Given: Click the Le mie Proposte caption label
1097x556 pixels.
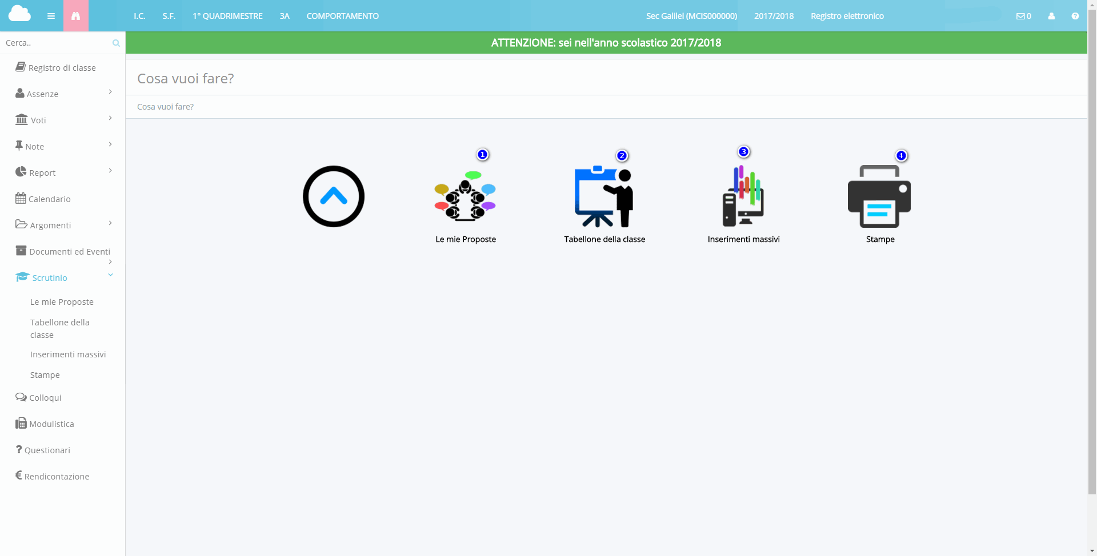Looking at the screenshot, I should 466,239.
